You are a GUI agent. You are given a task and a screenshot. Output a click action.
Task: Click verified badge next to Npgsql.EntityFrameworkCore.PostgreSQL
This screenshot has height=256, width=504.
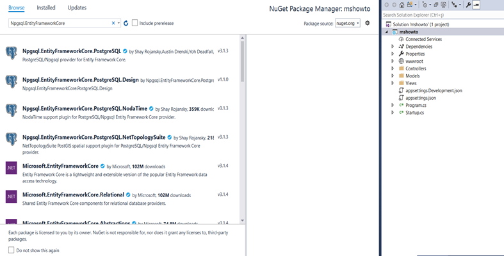(125, 51)
